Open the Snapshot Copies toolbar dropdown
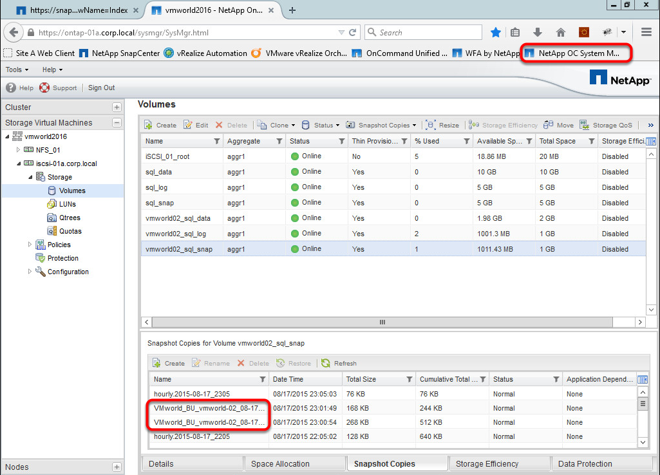660x475 pixels. coord(381,125)
